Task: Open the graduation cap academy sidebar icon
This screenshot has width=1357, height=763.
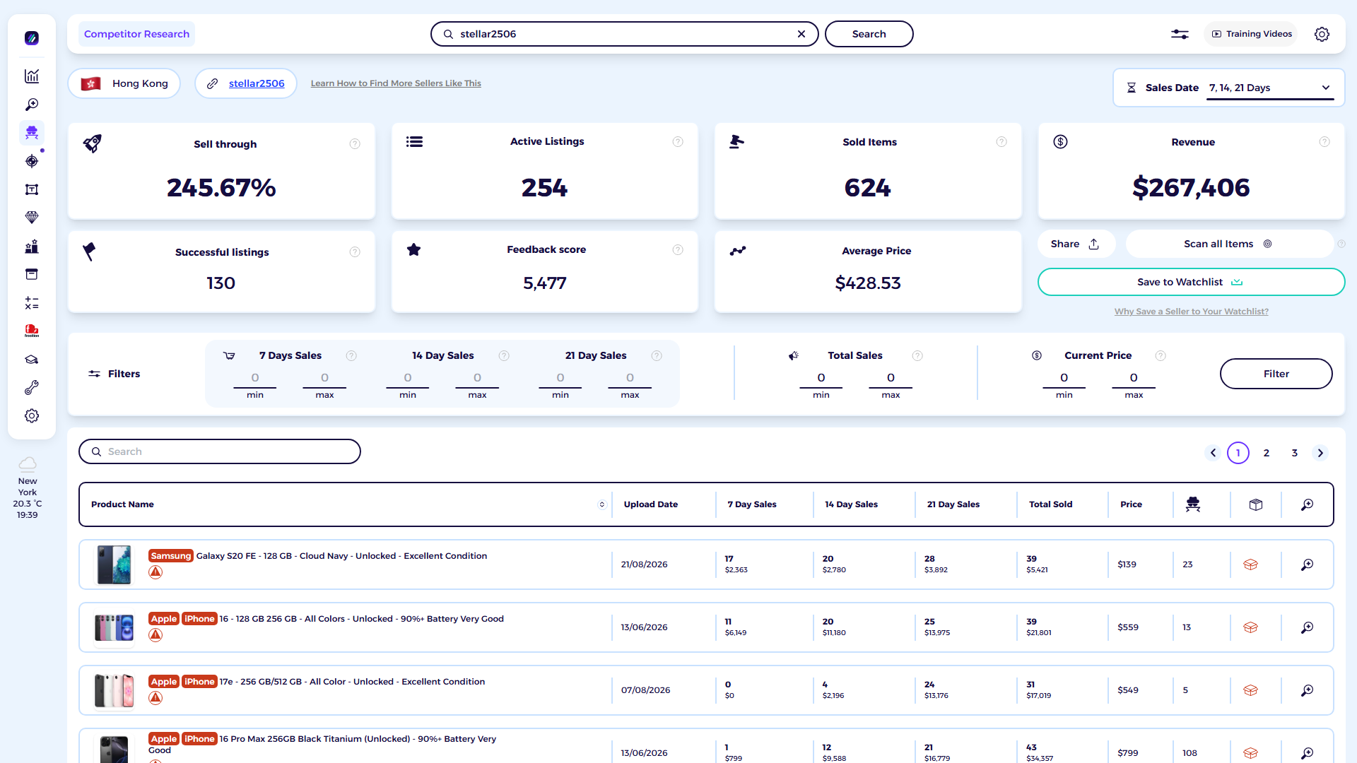Action: (32, 360)
